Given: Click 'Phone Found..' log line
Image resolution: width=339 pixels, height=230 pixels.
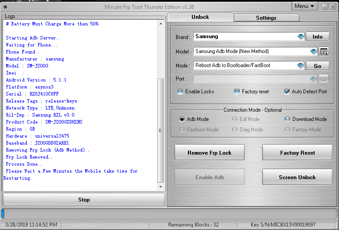Looking at the screenshot, I should click(22, 52).
